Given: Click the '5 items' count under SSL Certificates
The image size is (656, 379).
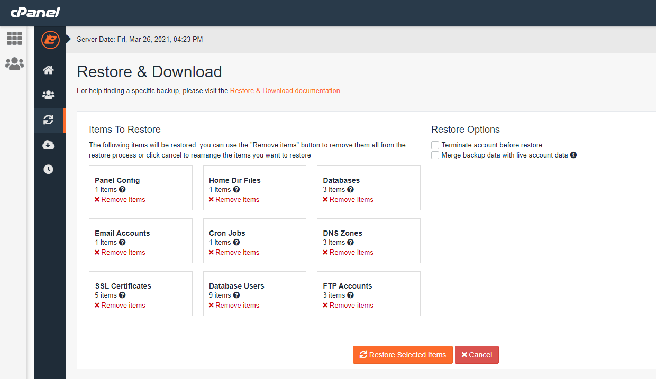Looking at the screenshot, I should tap(106, 295).
